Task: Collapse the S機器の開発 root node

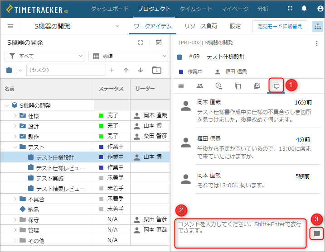Action: (7, 105)
